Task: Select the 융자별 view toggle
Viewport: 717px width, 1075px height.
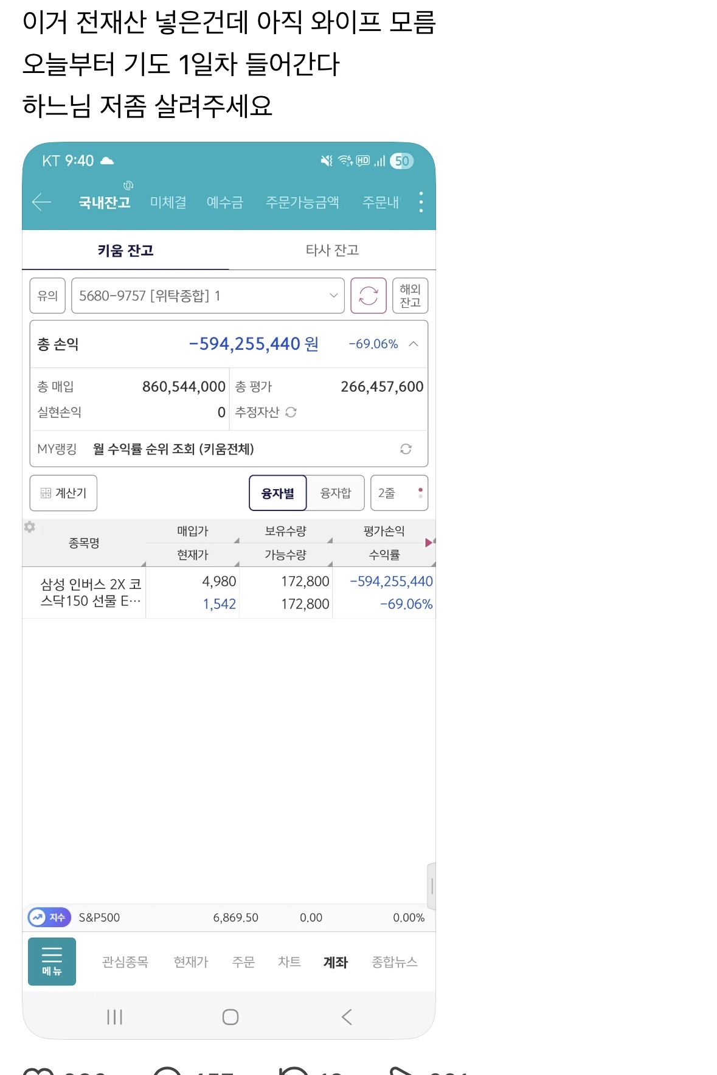Action: point(277,493)
